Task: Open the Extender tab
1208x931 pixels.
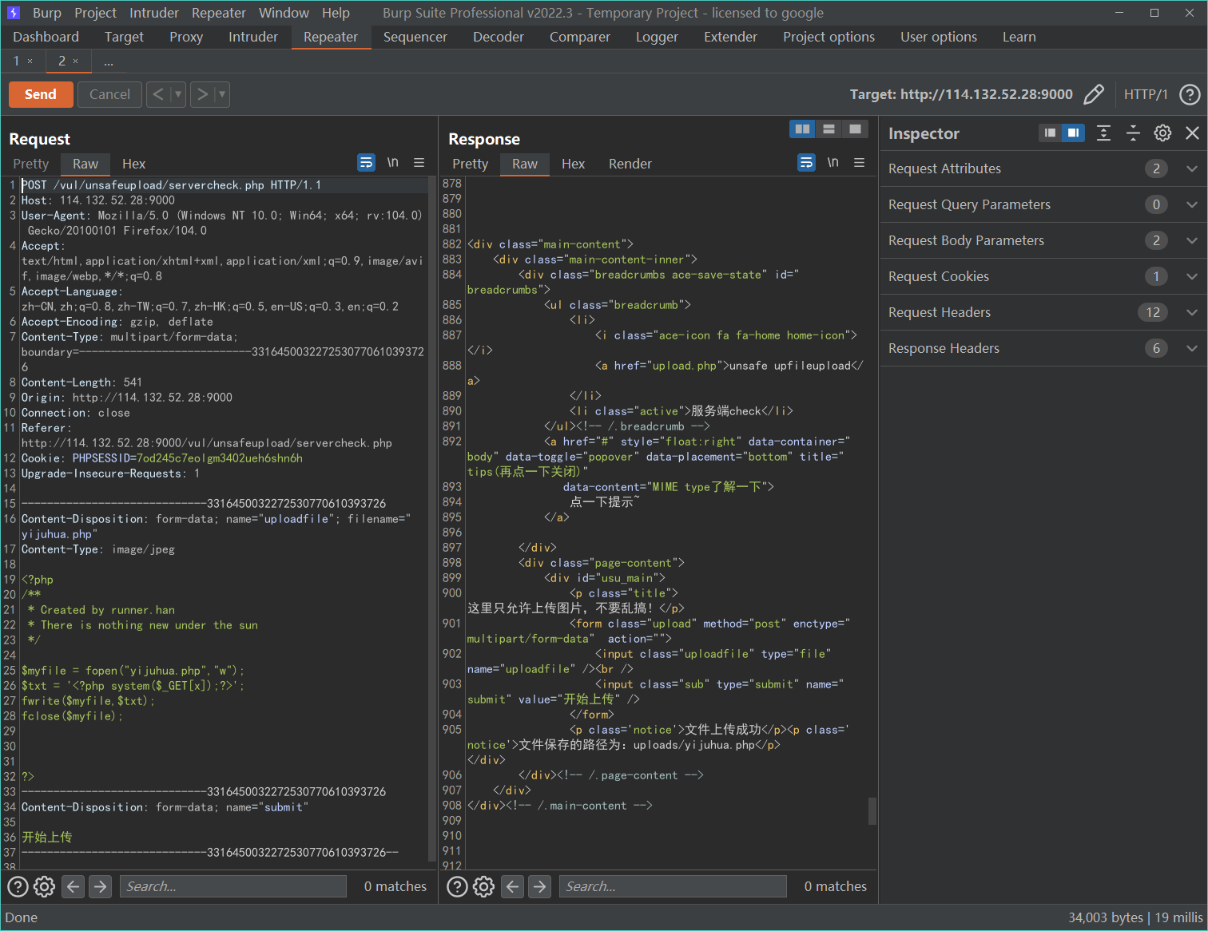Action: pyautogui.click(x=730, y=37)
